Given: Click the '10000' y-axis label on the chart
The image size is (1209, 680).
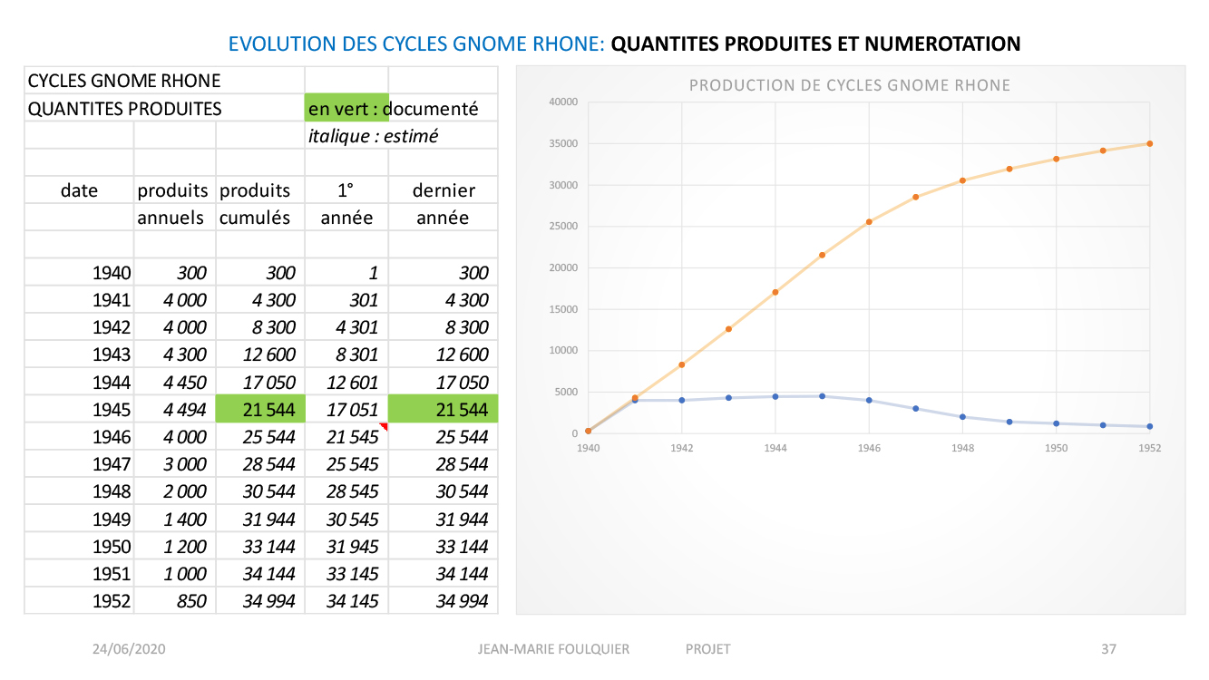Looking at the screenshot, I should 563,351.
